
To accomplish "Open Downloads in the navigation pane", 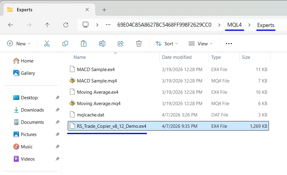I will pos(29,110).
